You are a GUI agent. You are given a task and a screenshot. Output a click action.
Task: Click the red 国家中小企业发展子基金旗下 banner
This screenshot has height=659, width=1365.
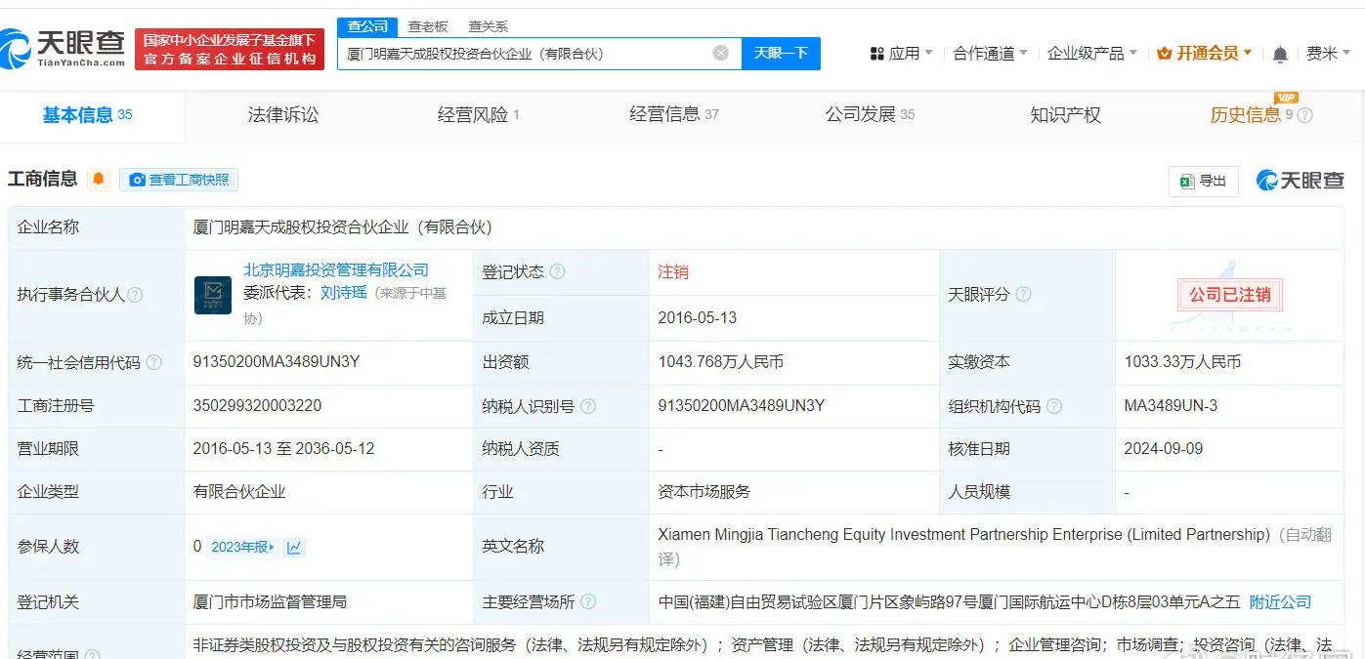[x=230, y=50]
